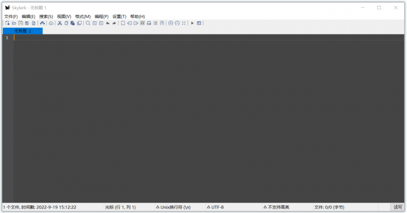
Task: Click the save floppy disk icon
Action: (20, 23)
